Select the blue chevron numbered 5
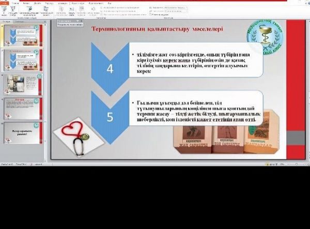The image size is (310, 229). 110,116
